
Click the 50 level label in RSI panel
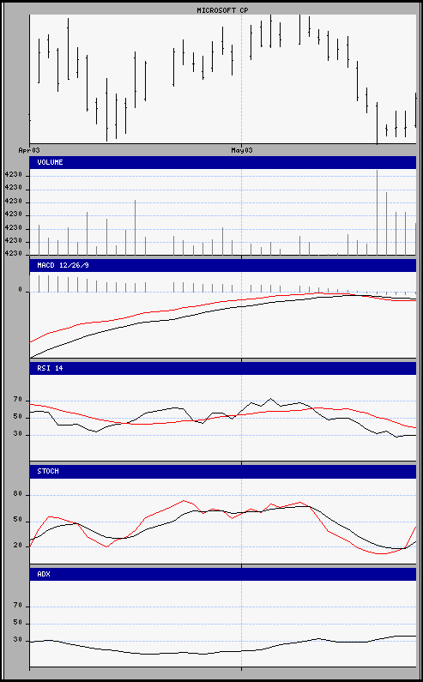17,415
